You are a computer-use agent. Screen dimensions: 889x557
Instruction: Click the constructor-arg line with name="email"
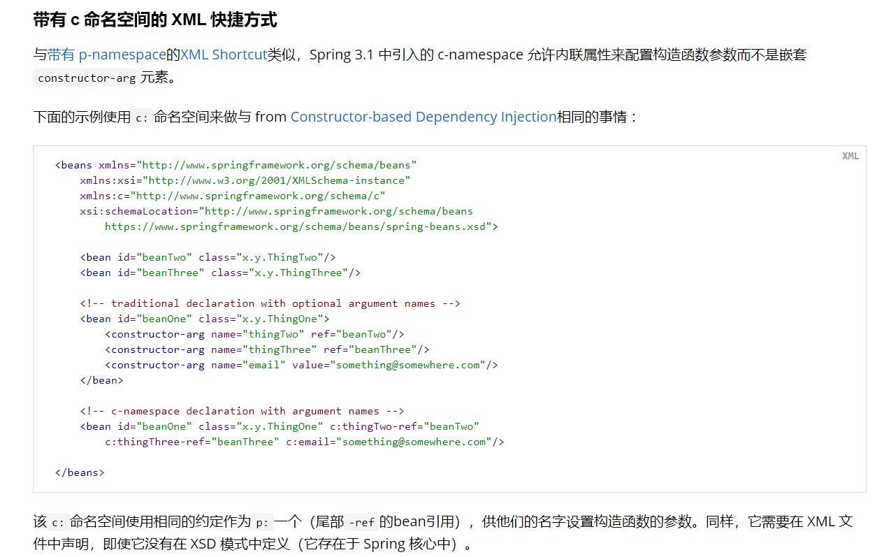[x=301, y=365]
